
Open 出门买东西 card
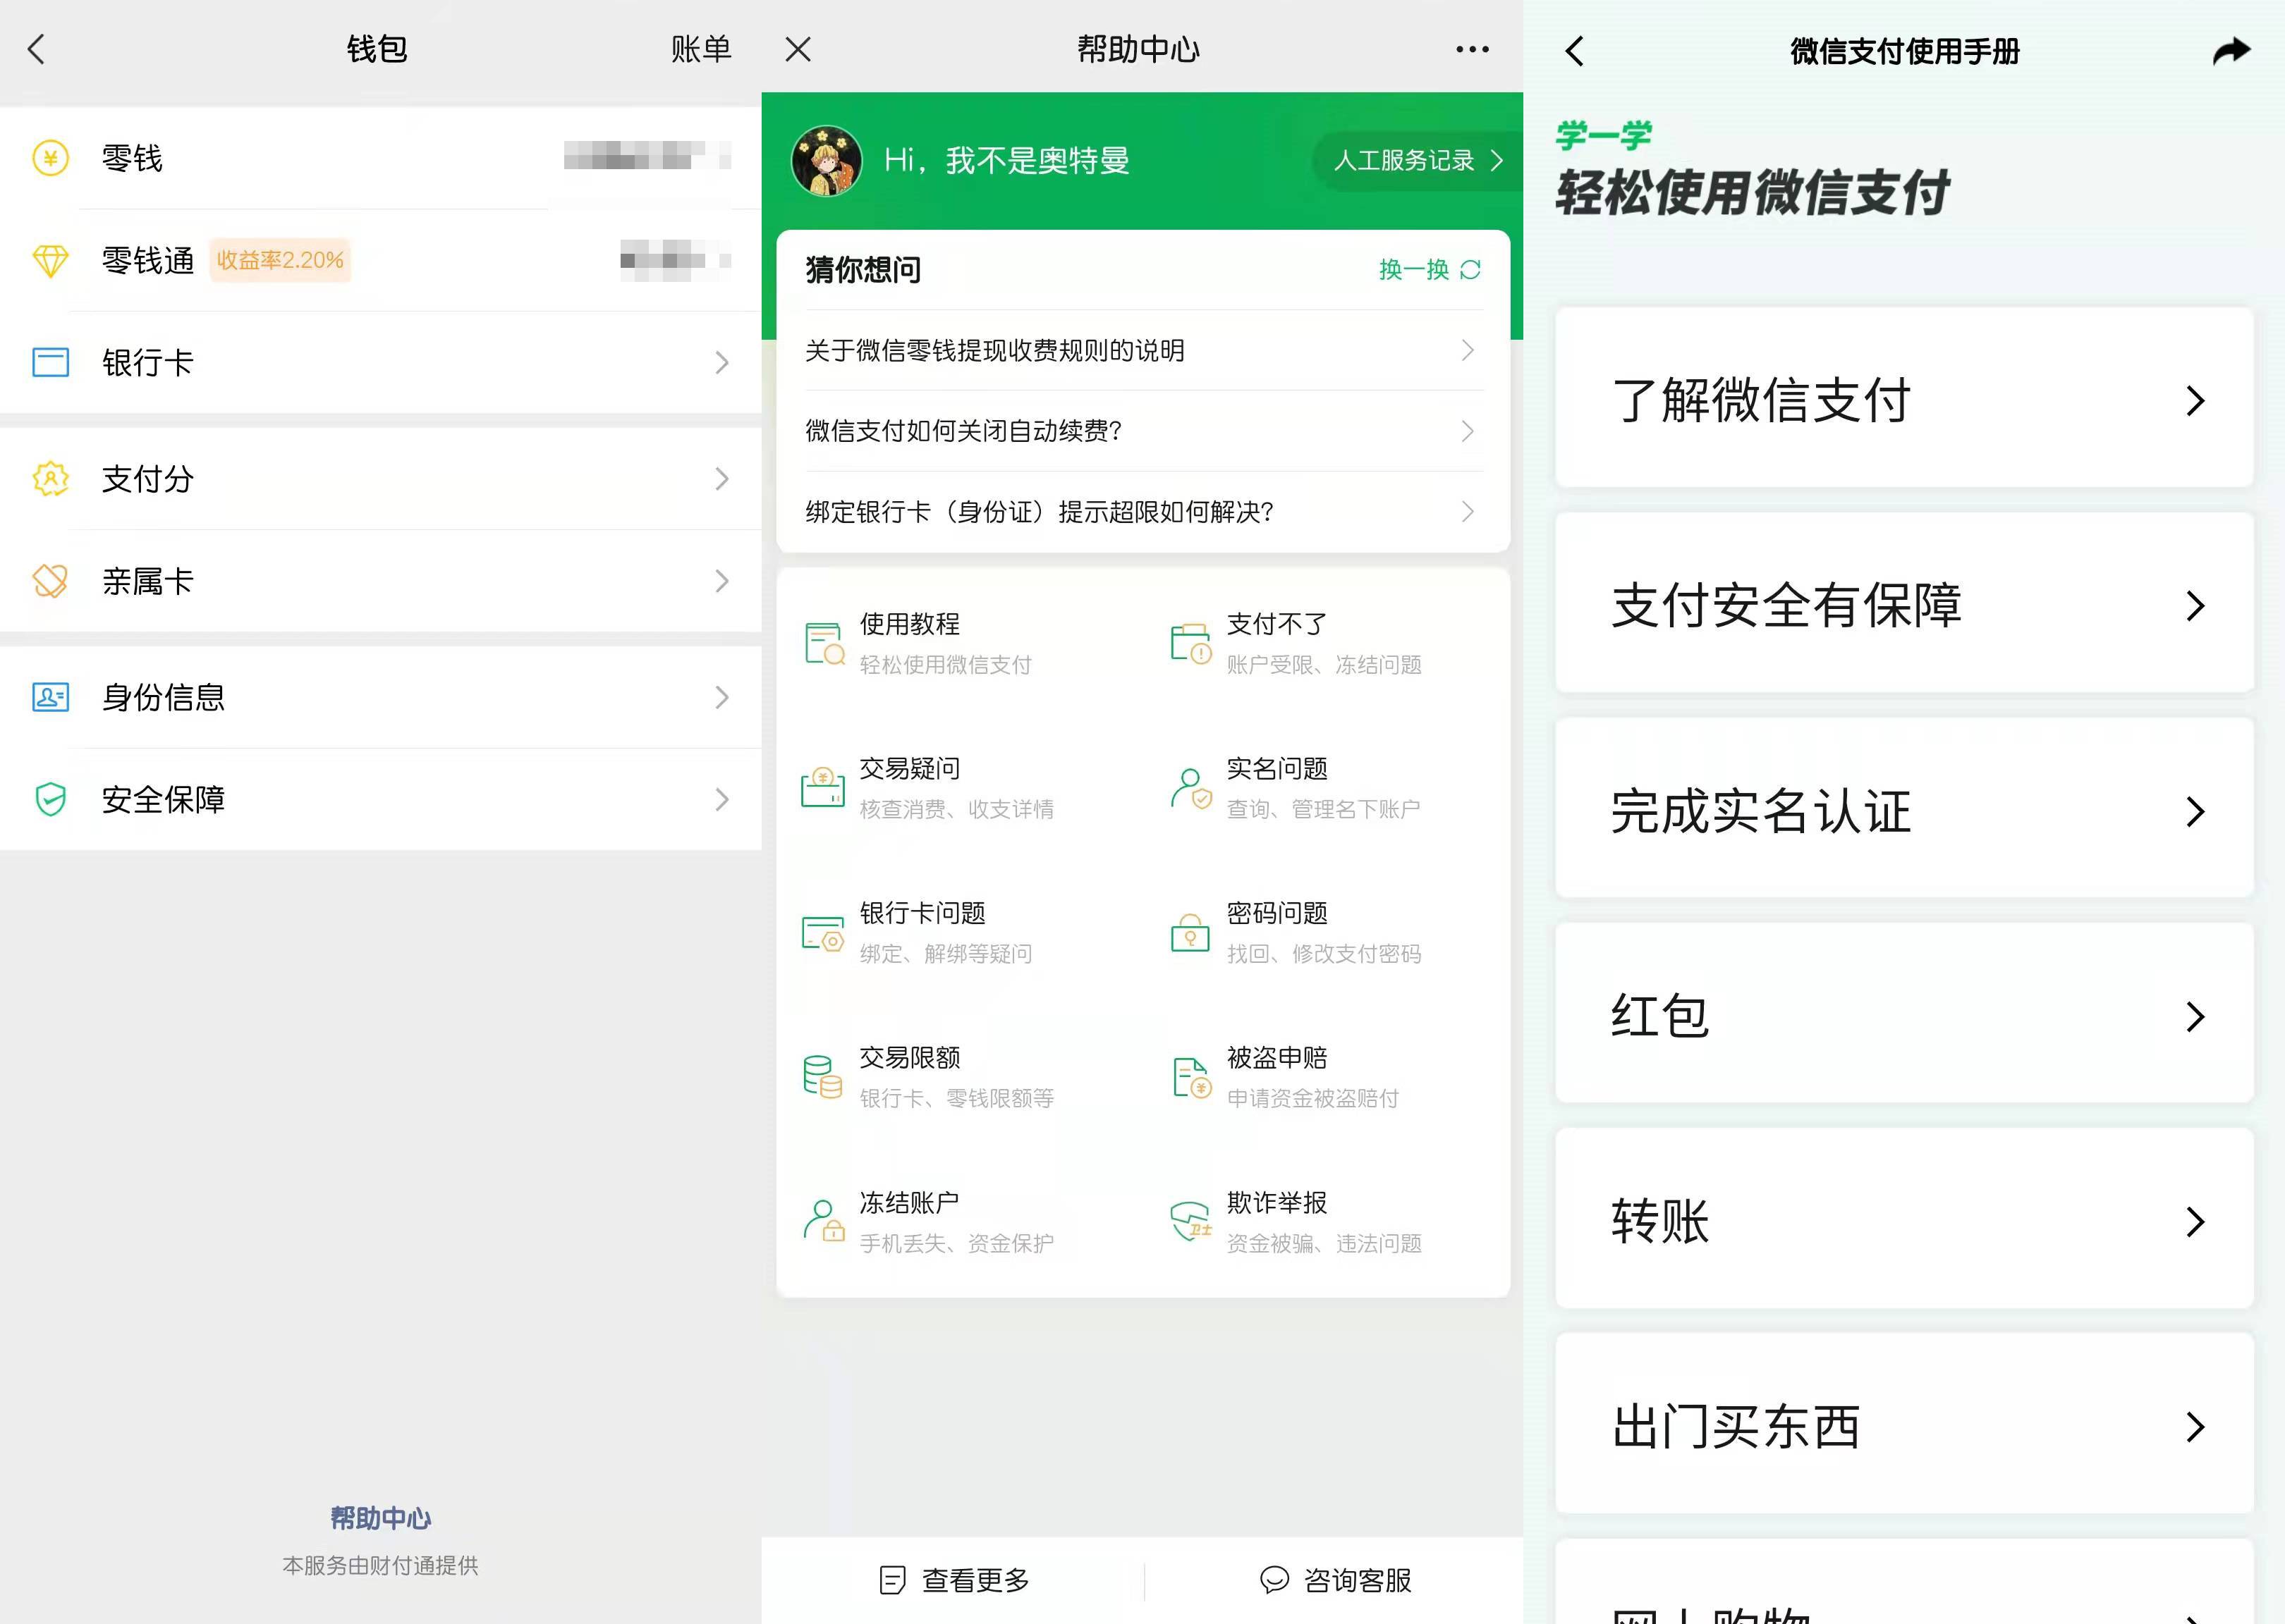click(x=1904, y=1424)
